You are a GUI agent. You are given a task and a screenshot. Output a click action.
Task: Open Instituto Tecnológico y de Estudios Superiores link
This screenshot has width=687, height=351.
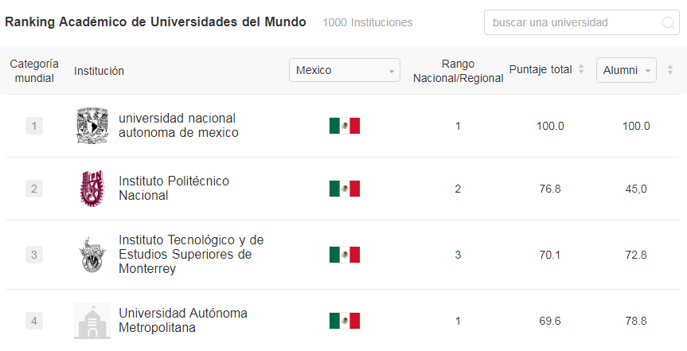(x=191, y=254)
